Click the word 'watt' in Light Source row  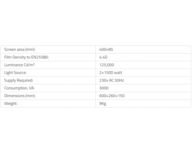tap(118, 73)
